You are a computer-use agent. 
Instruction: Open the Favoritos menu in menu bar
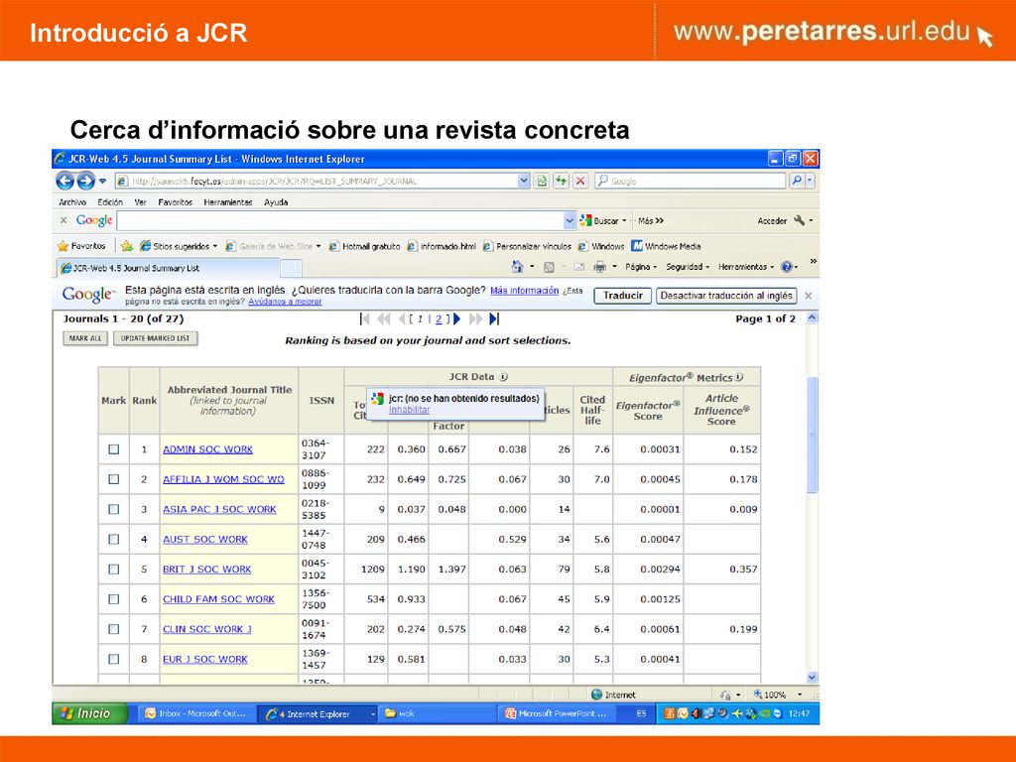(x=175, y=202)
